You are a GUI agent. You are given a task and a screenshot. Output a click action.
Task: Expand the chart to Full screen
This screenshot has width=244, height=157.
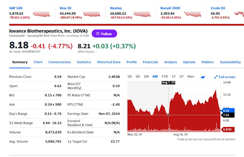[x=225, y=77]
